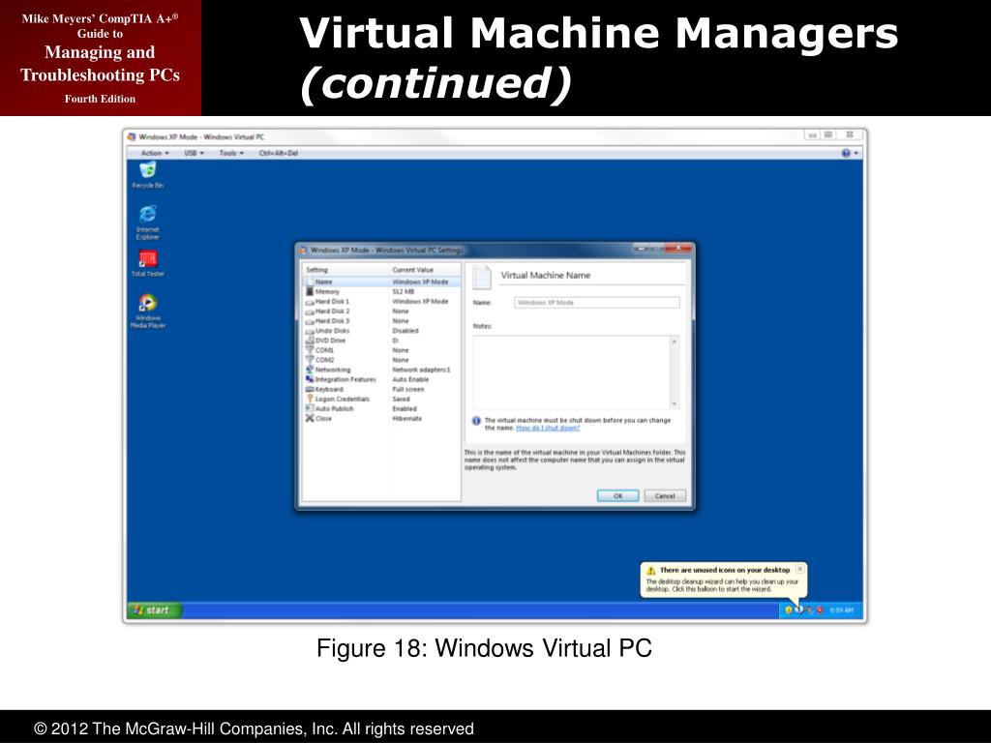Image resolution: width=991 pixels, height=743 pixels.
Task: Send Ctrl+Alt+Del from the toolbar
Action: coord(278,153)
